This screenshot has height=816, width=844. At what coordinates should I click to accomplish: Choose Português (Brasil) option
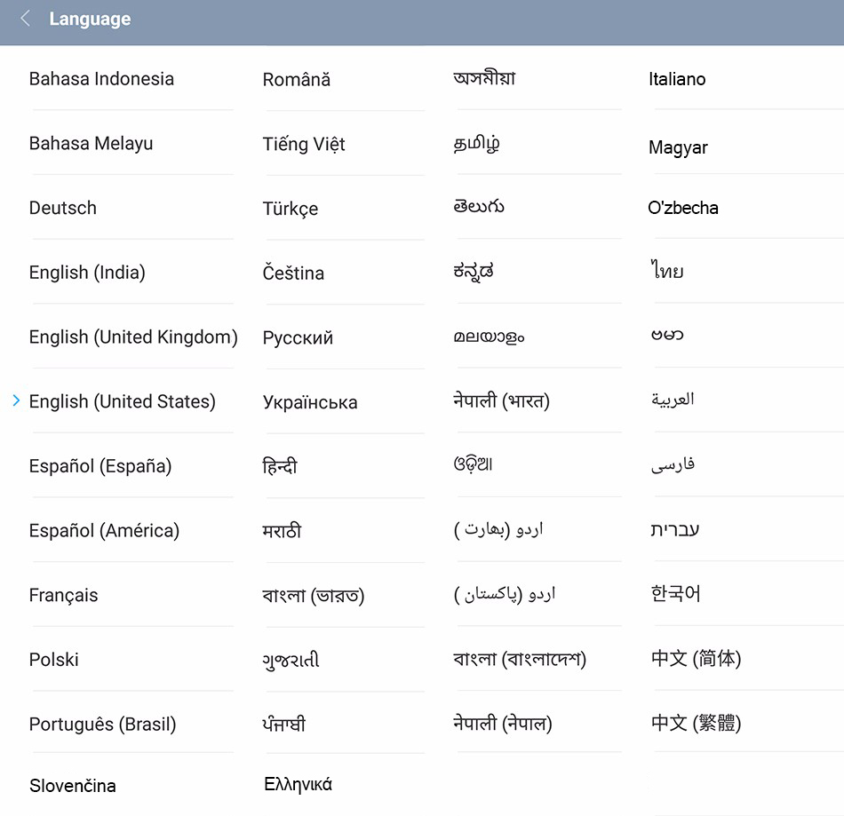(x=103, y=725)
